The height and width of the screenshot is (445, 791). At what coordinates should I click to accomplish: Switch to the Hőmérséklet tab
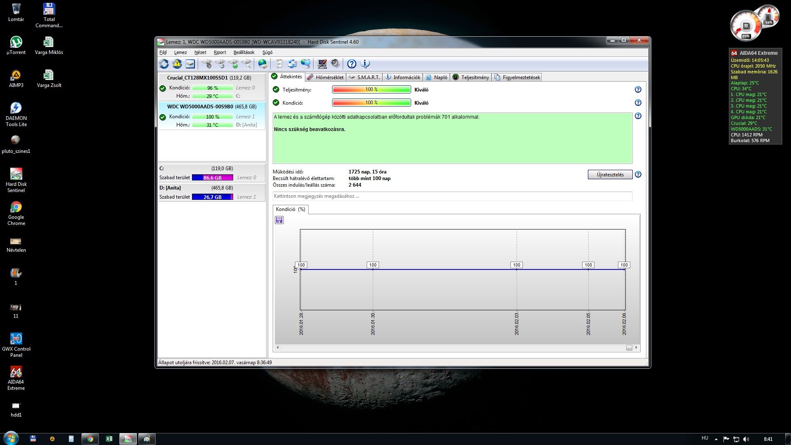[x=325, y=77]
